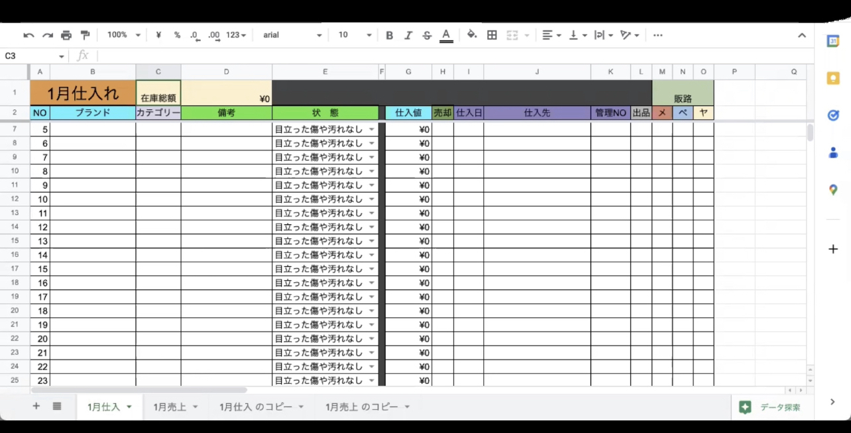Open the borders tool
This screenshot has height=433, width=851.
(x=492, y=35)
